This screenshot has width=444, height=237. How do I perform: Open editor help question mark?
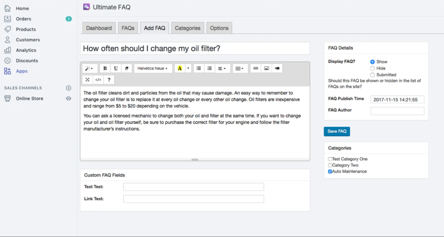point(109,80)
